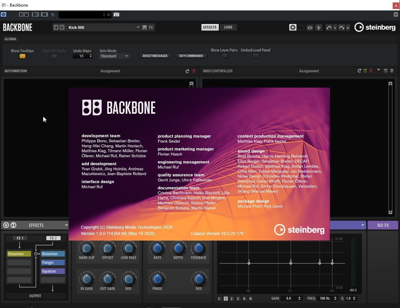Reset MIDI controller assignments to factory
This screenshot has width=400, height=308.
click(359, 71)
